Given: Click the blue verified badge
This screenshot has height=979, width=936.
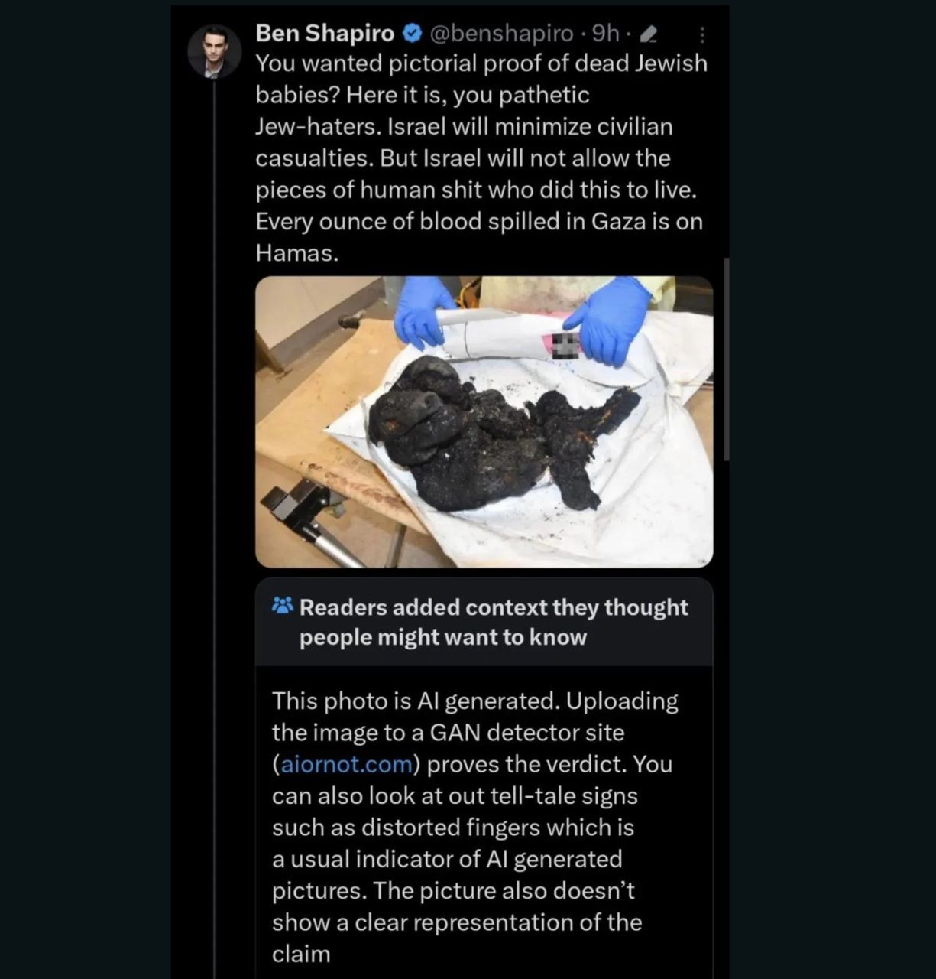Looking at the screenshot, I should (x=412, y=33).
